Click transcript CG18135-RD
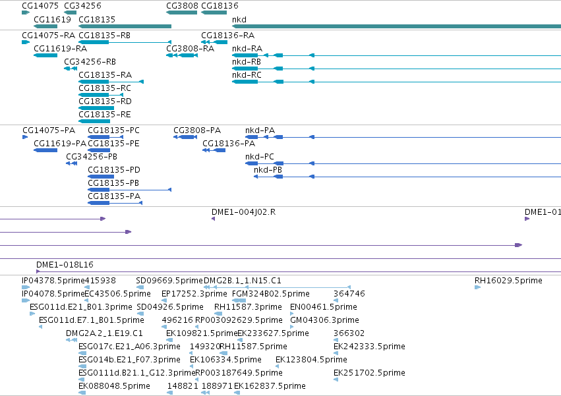This screenshot has height=396, width=561. coord(96,108)
